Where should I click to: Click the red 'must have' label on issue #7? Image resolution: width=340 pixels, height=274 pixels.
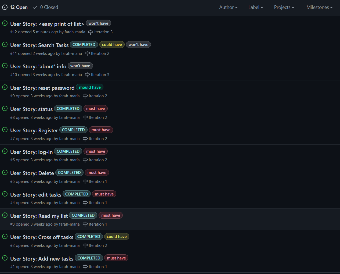pyautogui.click(x=101, y=130)
